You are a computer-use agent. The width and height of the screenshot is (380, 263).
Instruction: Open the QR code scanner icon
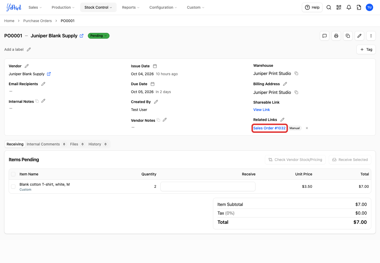pos(339,7)
